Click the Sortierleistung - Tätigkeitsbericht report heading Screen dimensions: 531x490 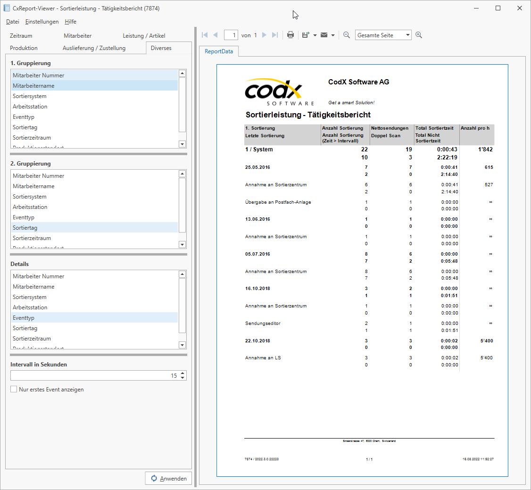[x=308, y=115]
